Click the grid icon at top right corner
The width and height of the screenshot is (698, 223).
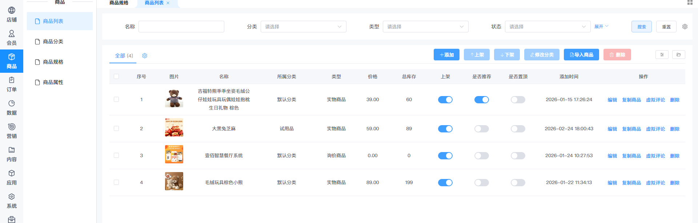tap(690, 2)
